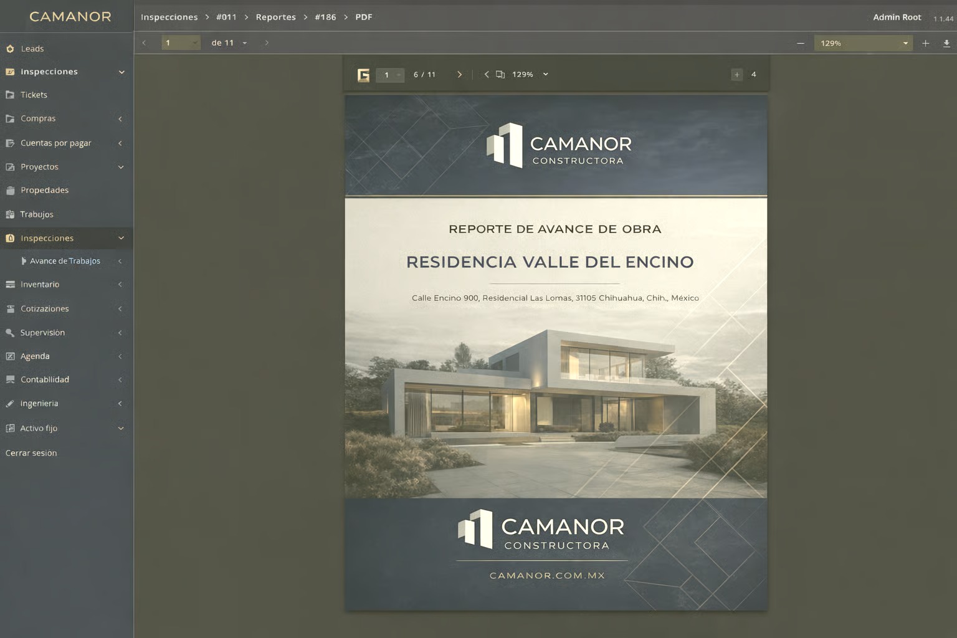
Task: Zoom out with the minus icon
Action: [x=801, y=43]
